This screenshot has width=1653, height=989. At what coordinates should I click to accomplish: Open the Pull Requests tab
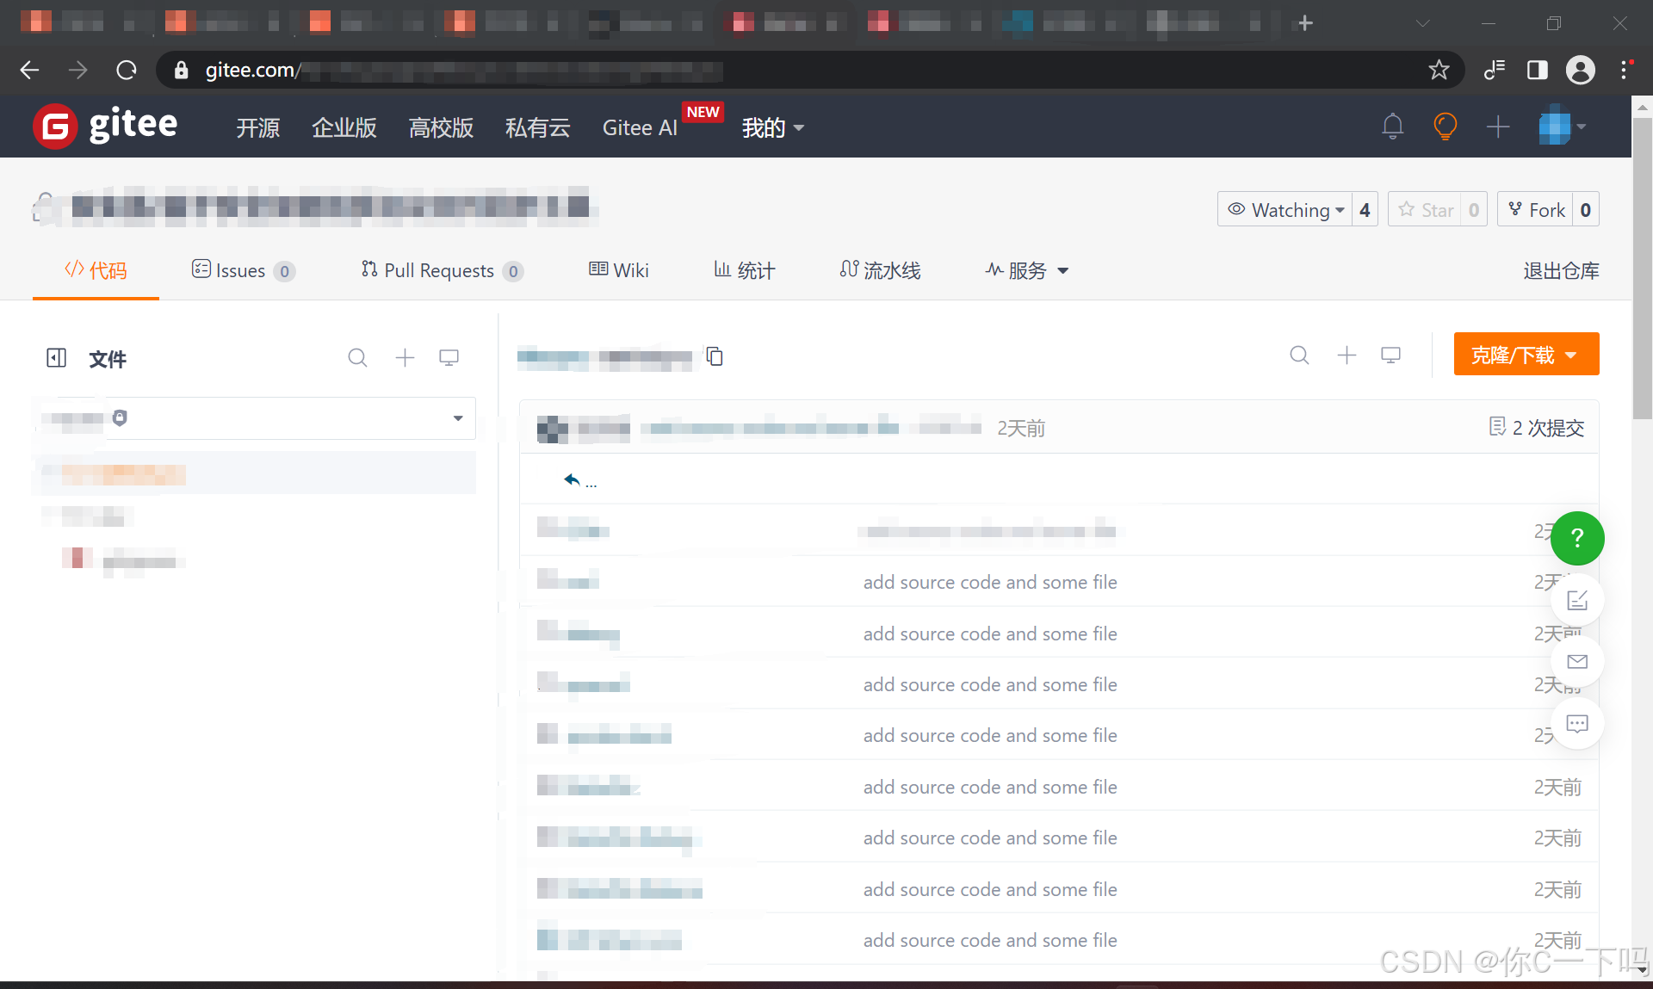tap(440, 271)
